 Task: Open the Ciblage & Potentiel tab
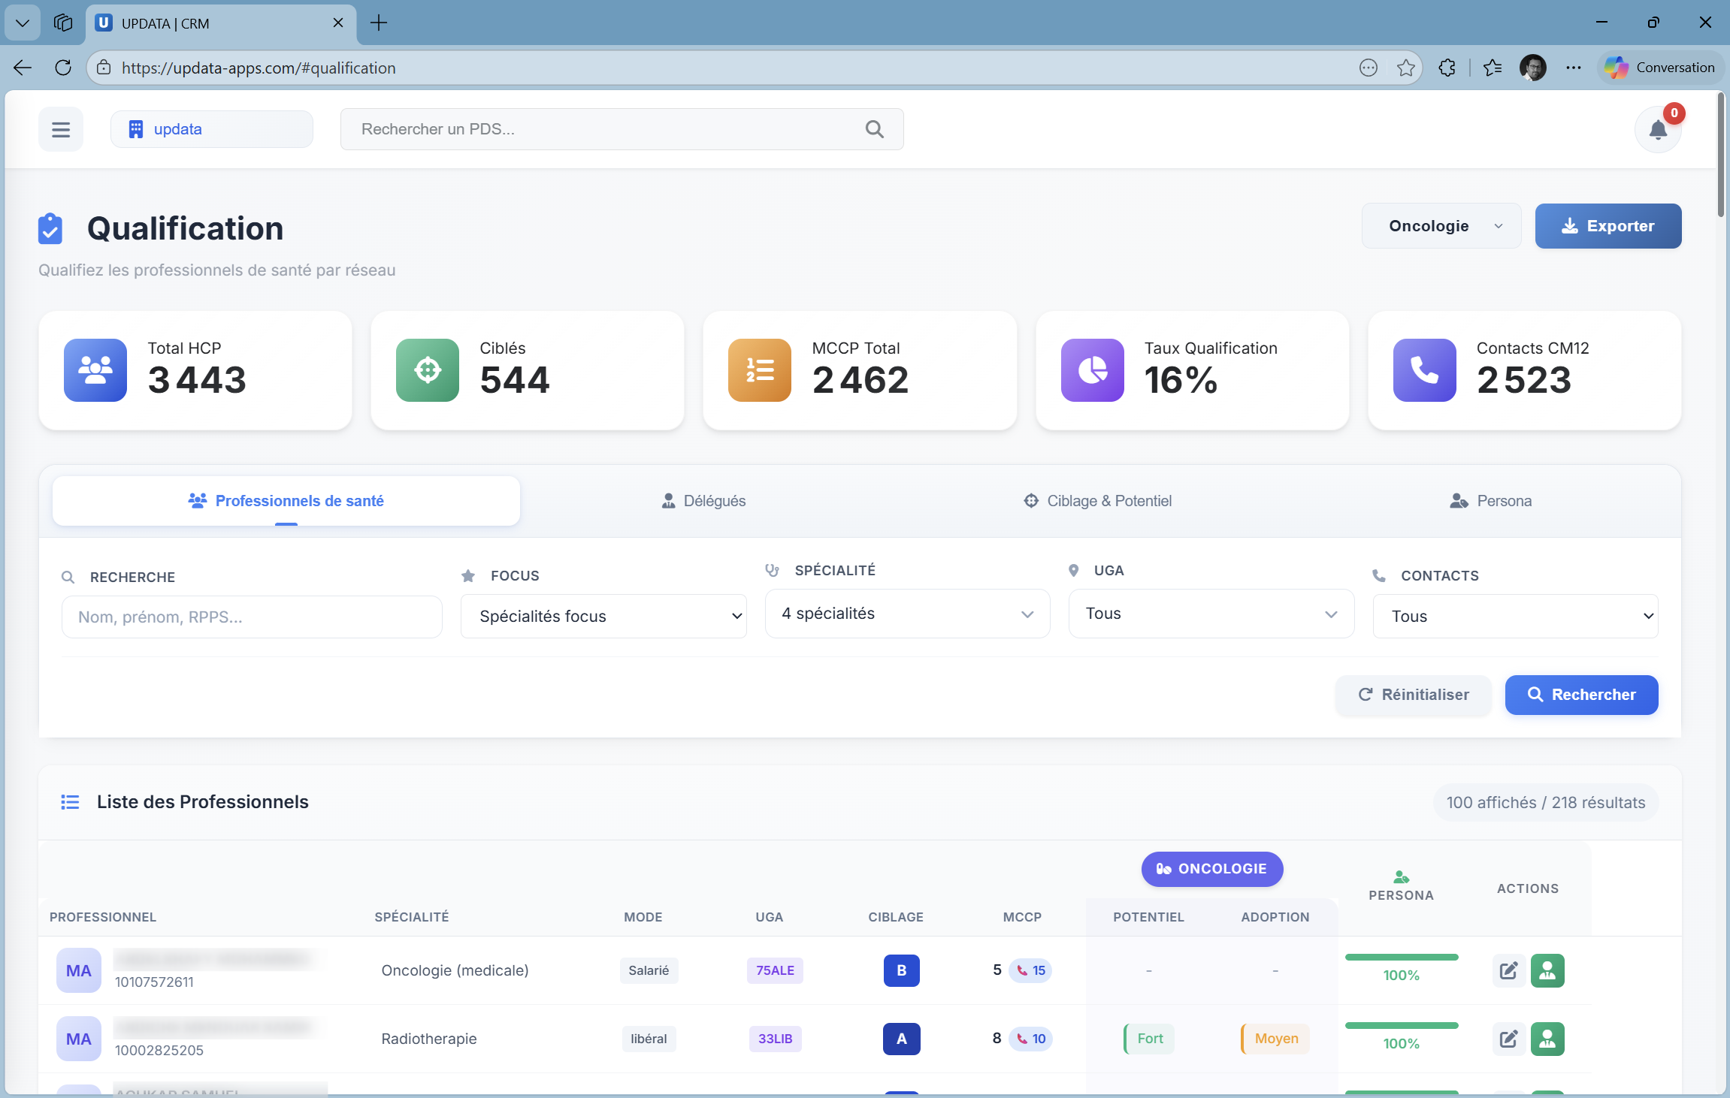(1098, 501)
